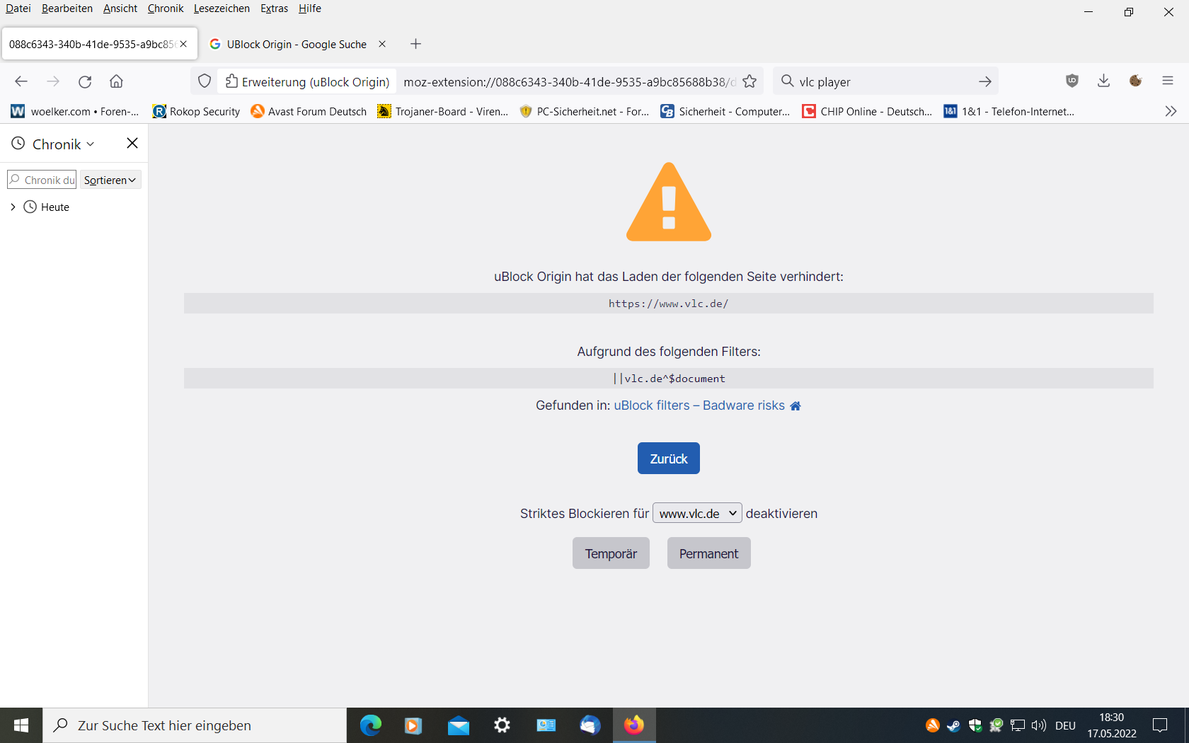Open the woelker.com Foren bookmark
1189x743 pixels.
76,111
